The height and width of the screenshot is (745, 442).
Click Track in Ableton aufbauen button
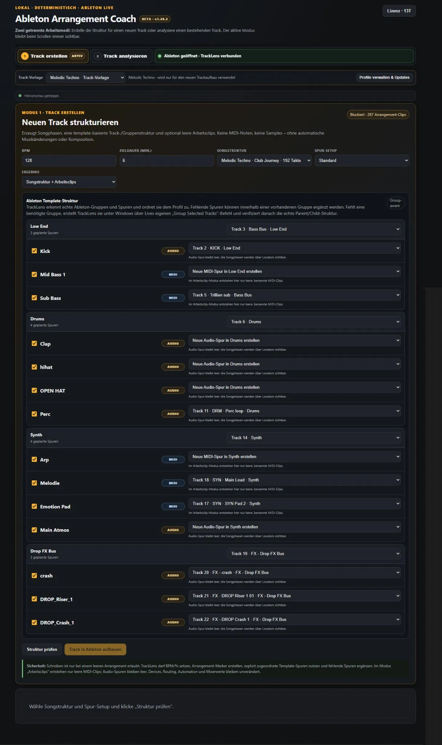(95, 650)
